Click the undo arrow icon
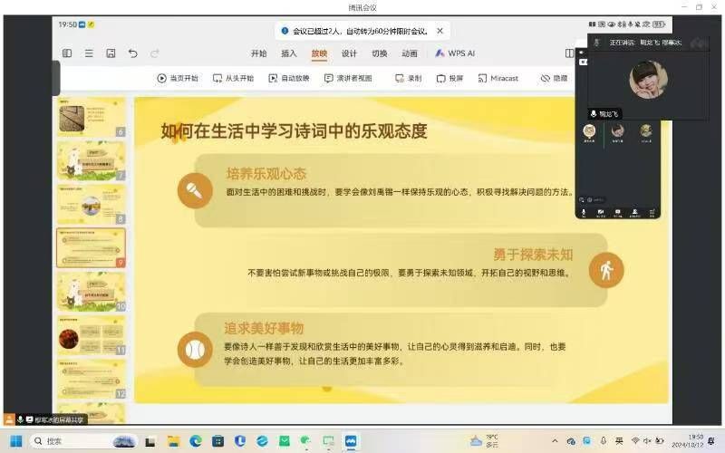Screen dimensions: 725x453 [132, 53]
